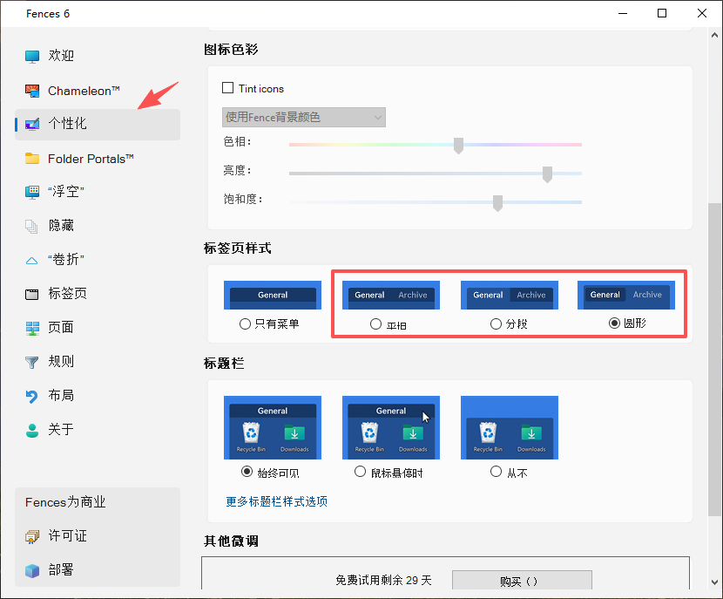Click the 购买 button
Image resolution: width=723 pixels, height=599 pixels.
coord(522,580)
